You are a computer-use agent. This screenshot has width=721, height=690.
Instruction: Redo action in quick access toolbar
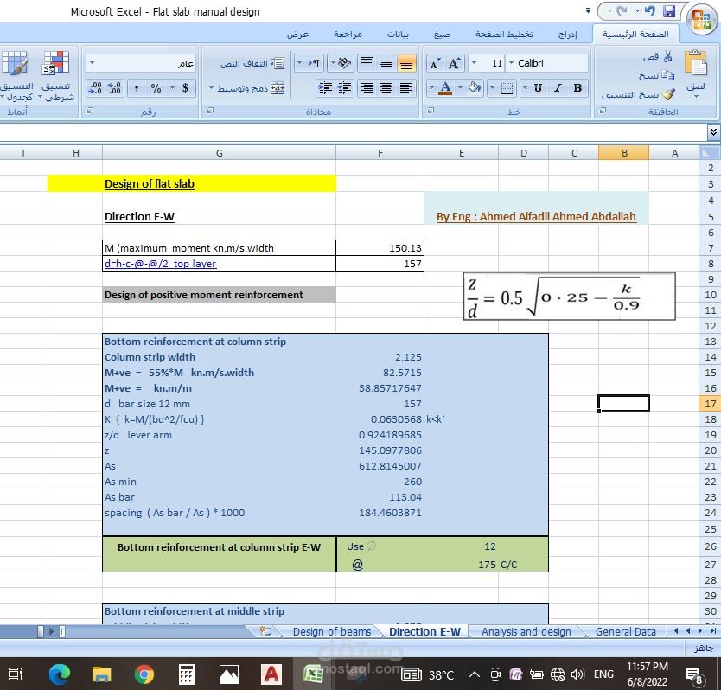[x=622, y=11]
